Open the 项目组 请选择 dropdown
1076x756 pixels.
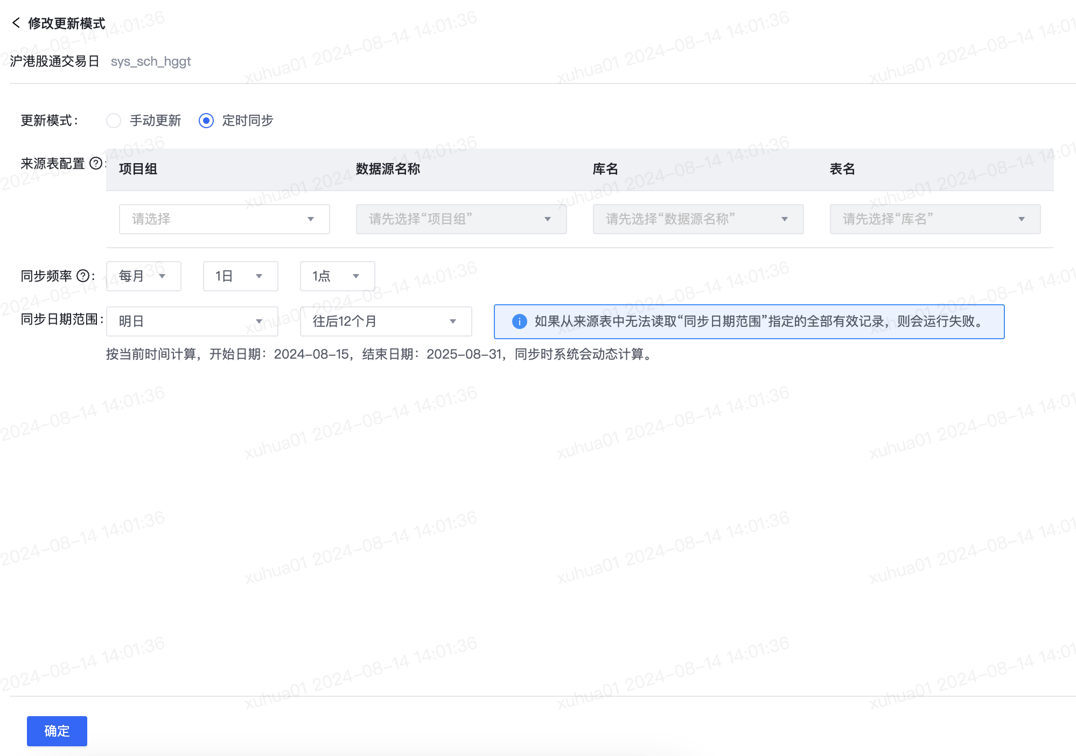pyautogui.click(x=224, y=219)
